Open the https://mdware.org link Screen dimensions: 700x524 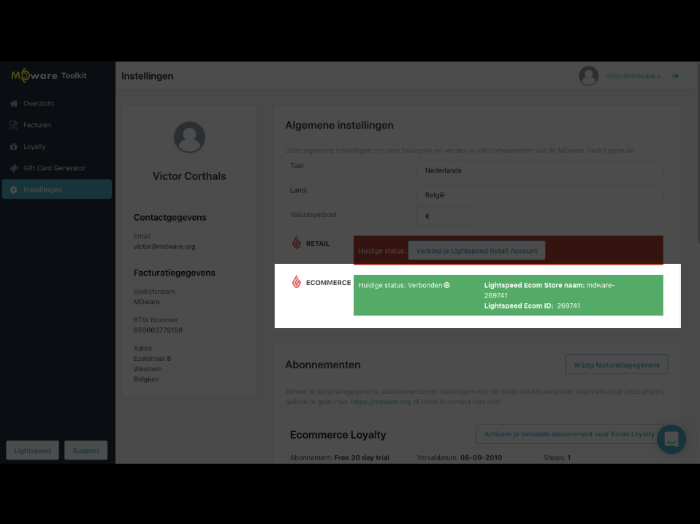(381, 402)
